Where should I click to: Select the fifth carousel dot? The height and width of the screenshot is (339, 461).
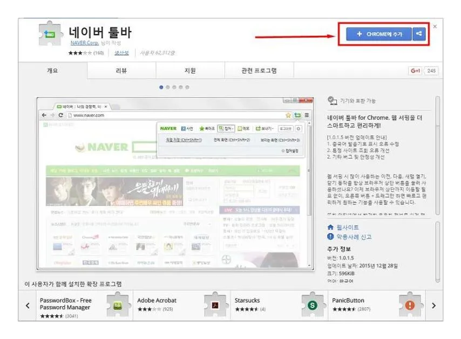[x=187, y=87]
